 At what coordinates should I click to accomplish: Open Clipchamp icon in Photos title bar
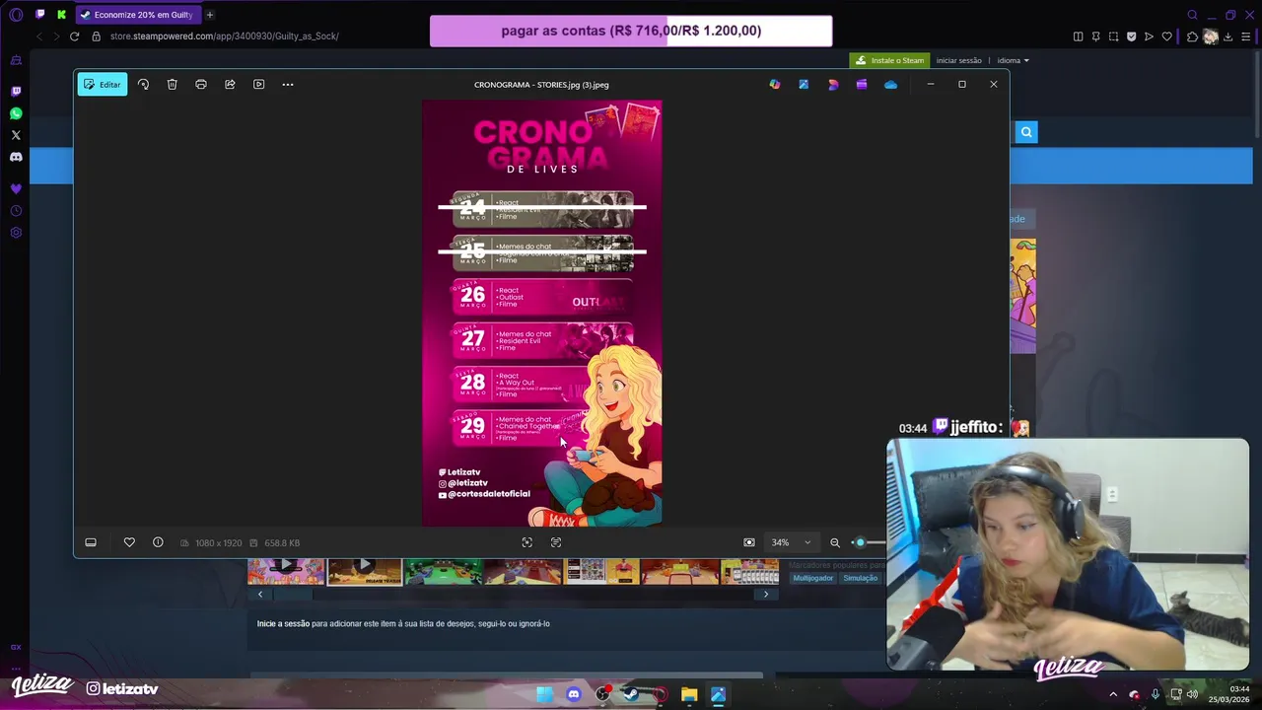(x=862, y=85)
